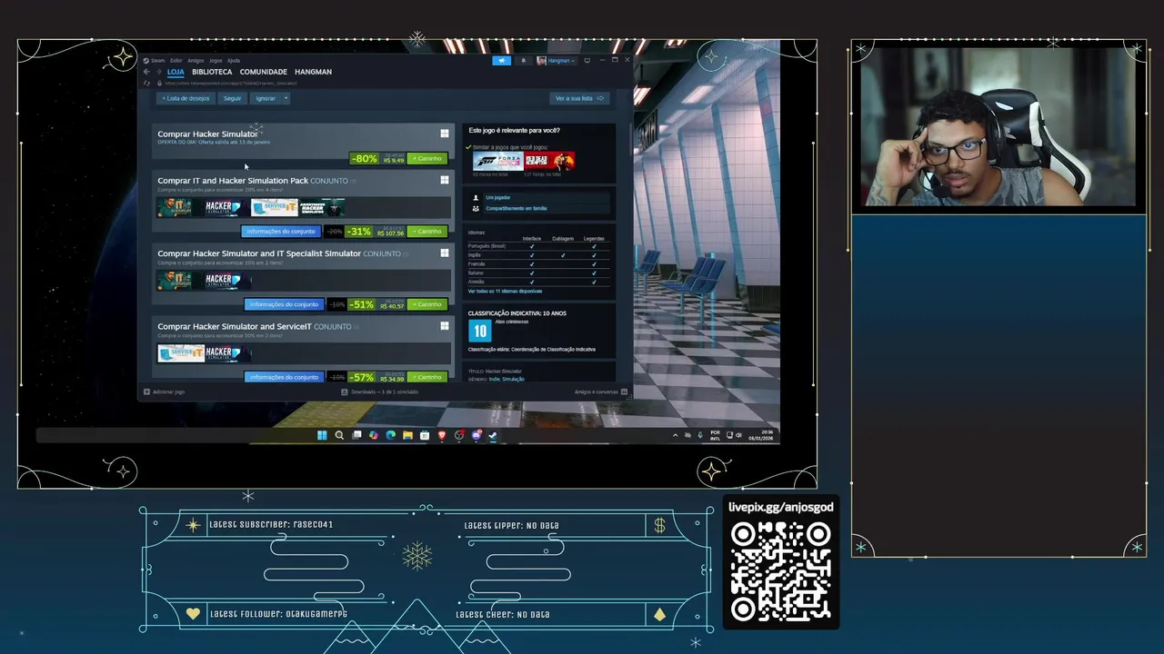Click the Seguir button
The height and width of the screenshot is (654, 1164).
coord(233,98)
